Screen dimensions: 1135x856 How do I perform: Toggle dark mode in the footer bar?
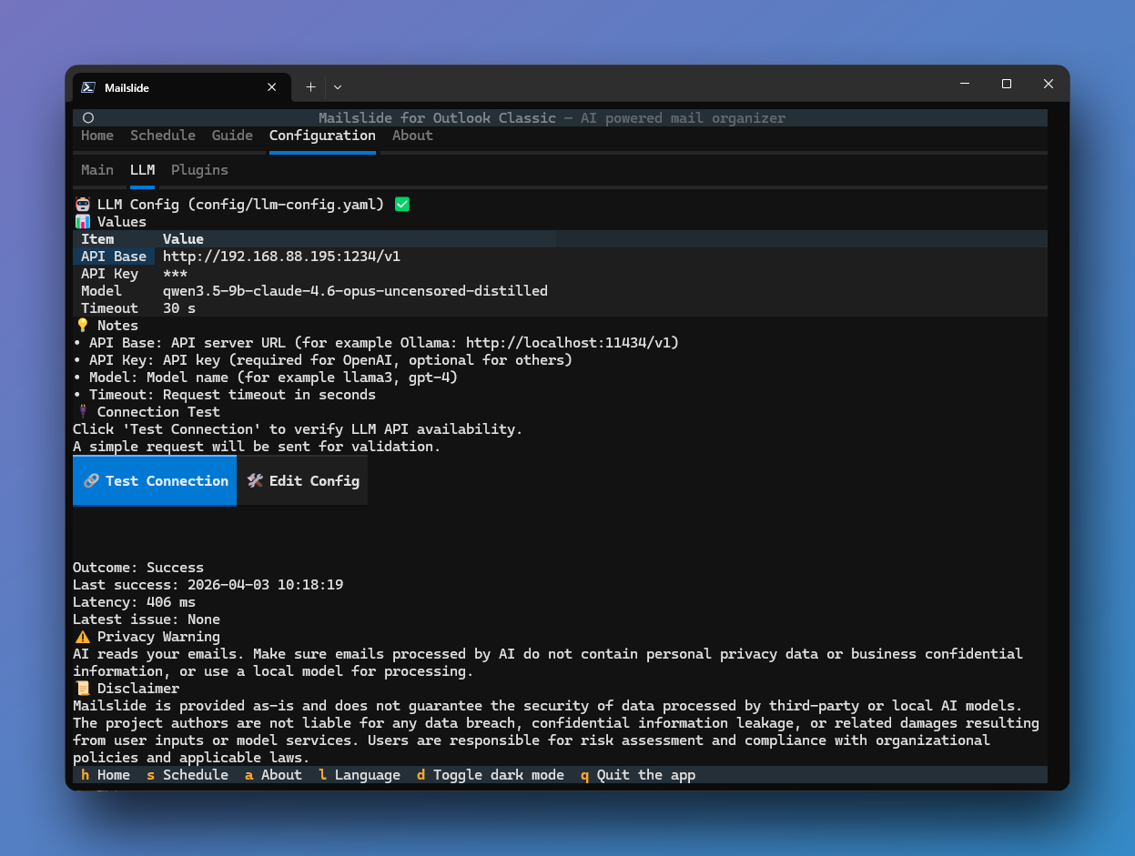[490, 775]
